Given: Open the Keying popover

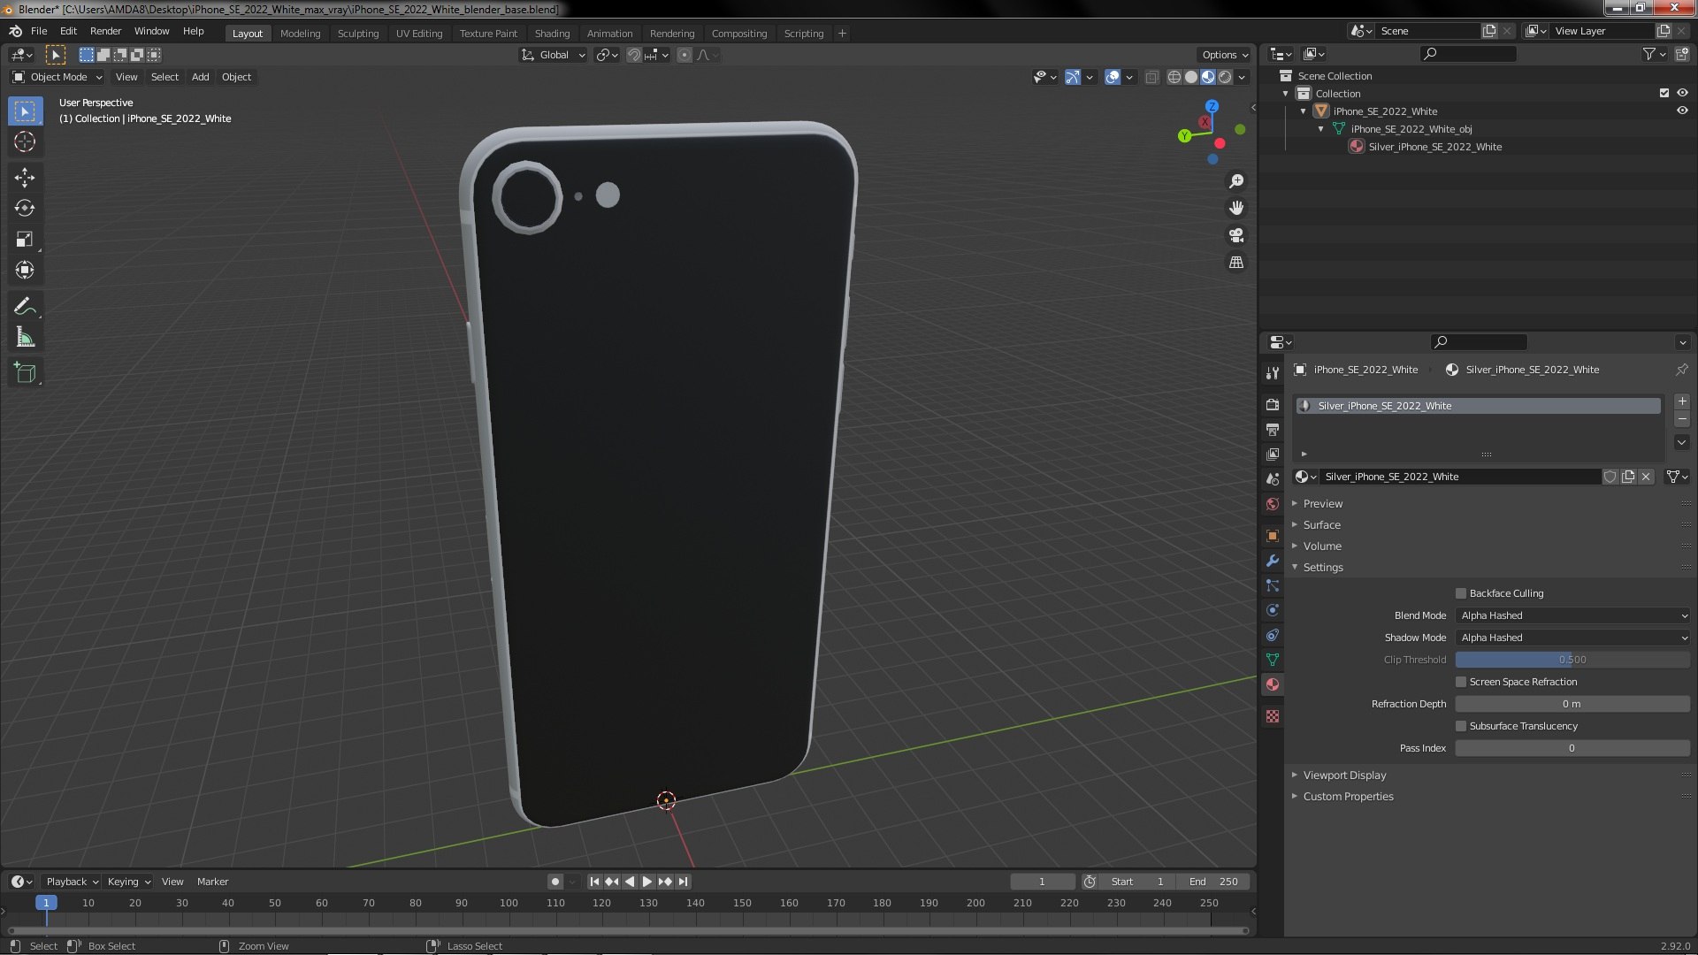Looking at the screenshot, I should pos(129,882).
